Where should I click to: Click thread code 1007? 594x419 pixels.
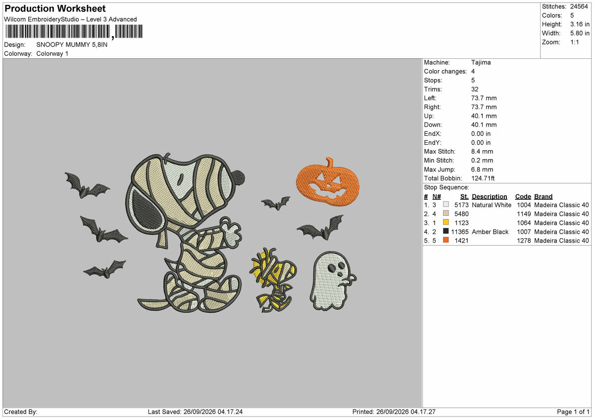click(524, 232)
